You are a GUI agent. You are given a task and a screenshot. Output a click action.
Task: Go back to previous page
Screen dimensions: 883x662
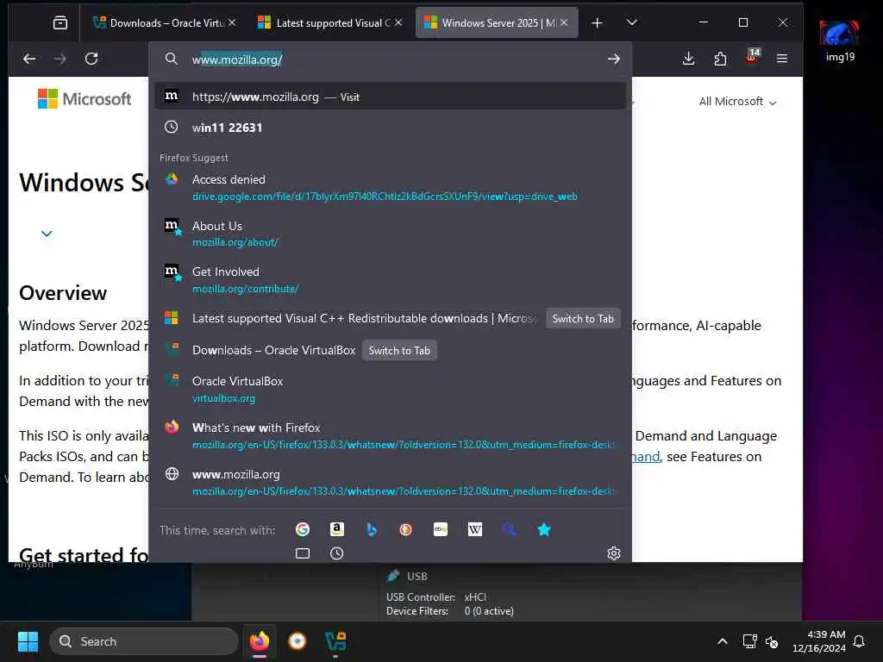coord(29,59)
